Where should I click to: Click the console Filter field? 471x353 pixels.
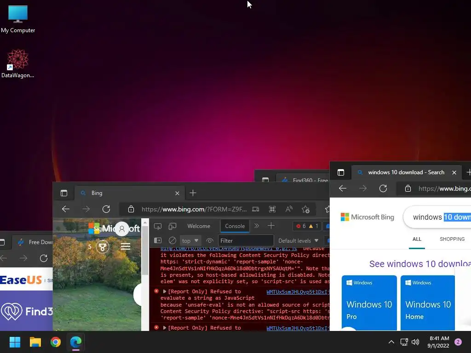[246, 241]
